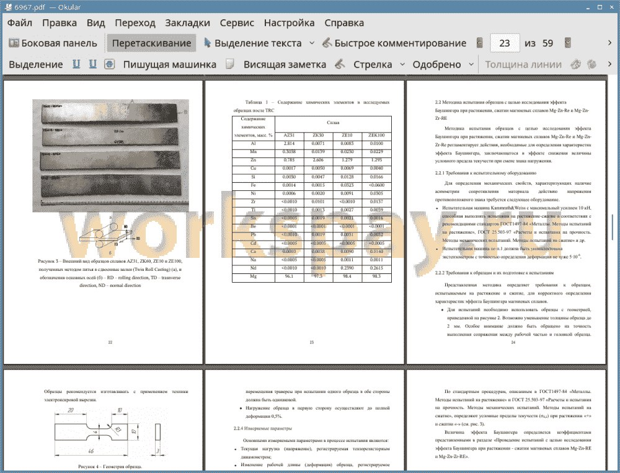
Task: Show hidden items of the main toolbar
Action: [609, 43]
